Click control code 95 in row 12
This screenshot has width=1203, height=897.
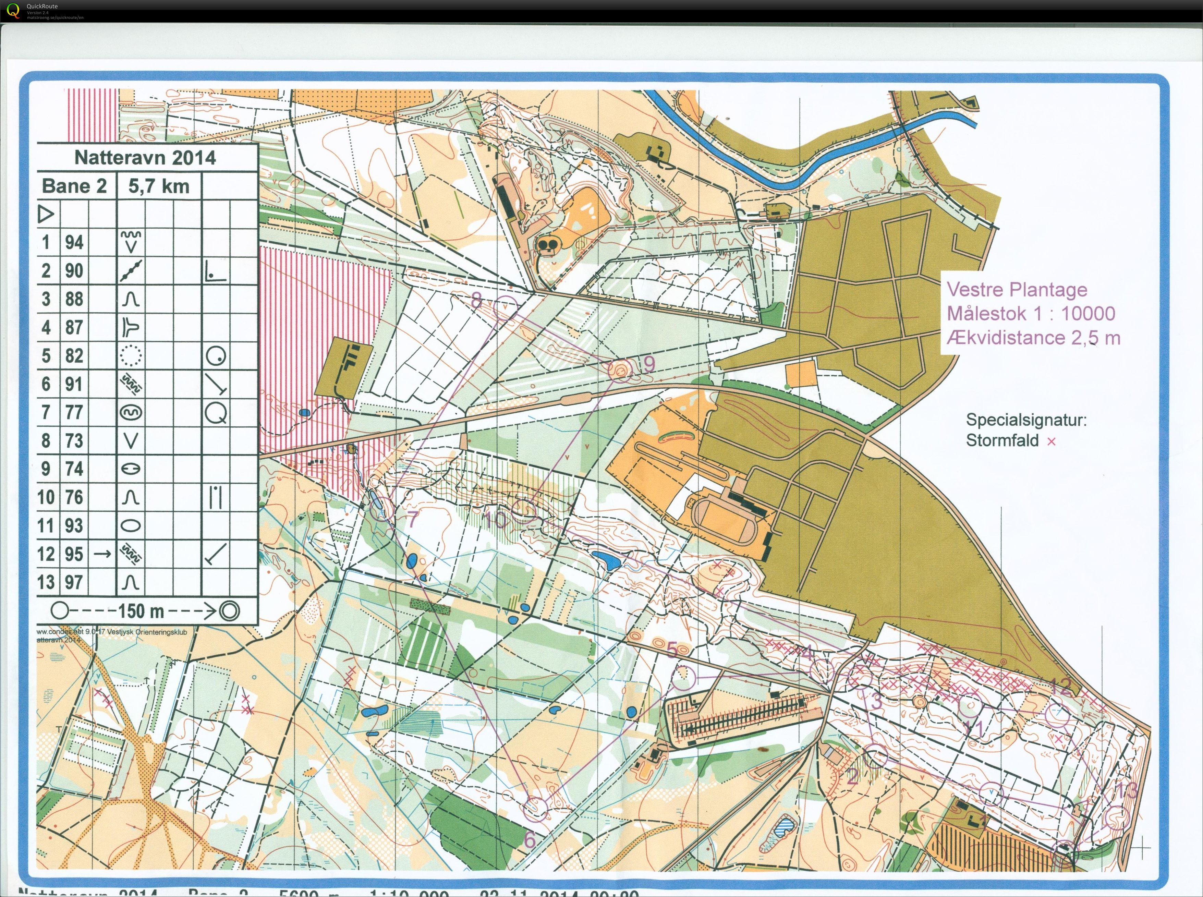coord(74,554)
